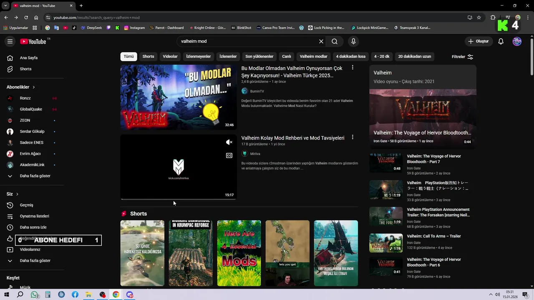534x300 pixels.
Task: Open the account avatar menu
Action: coord(517,41)
